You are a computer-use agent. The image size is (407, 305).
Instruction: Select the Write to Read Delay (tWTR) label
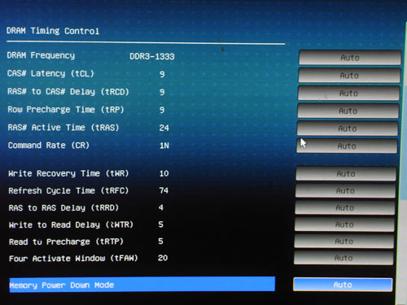[71, 224]
